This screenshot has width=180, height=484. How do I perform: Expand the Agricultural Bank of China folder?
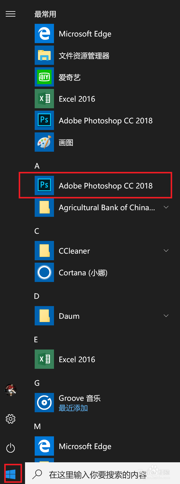click(x=166, y=207)
